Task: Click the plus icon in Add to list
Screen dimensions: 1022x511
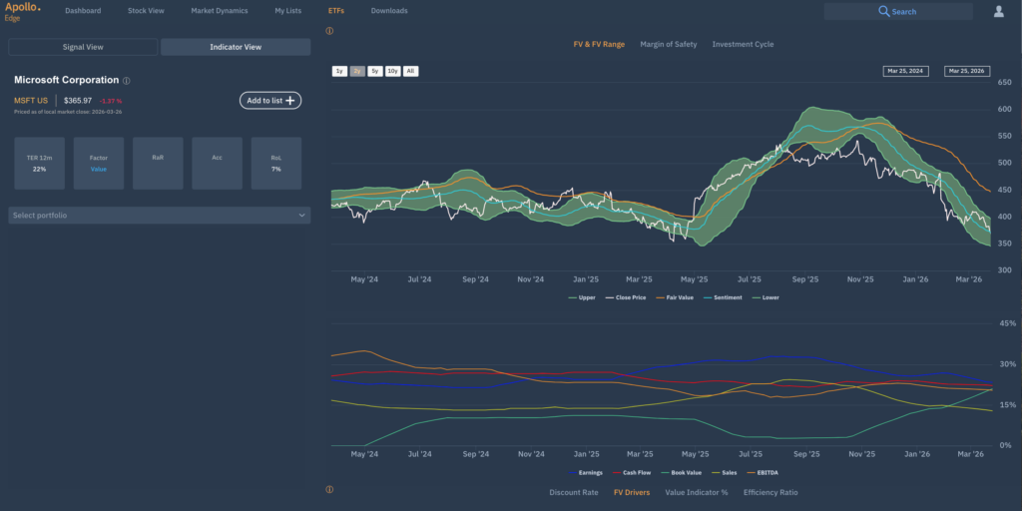Action: point(290,101)
